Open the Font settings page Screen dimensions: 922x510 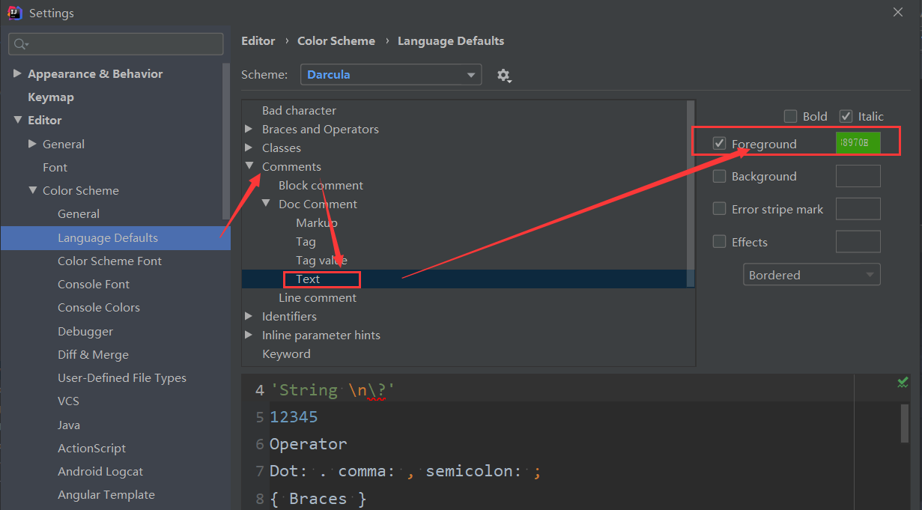point(55,167)
